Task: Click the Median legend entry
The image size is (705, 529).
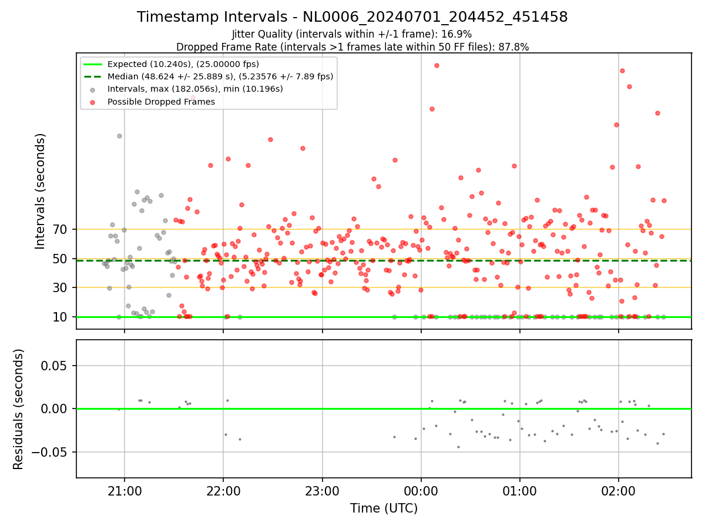Action: 220,76
